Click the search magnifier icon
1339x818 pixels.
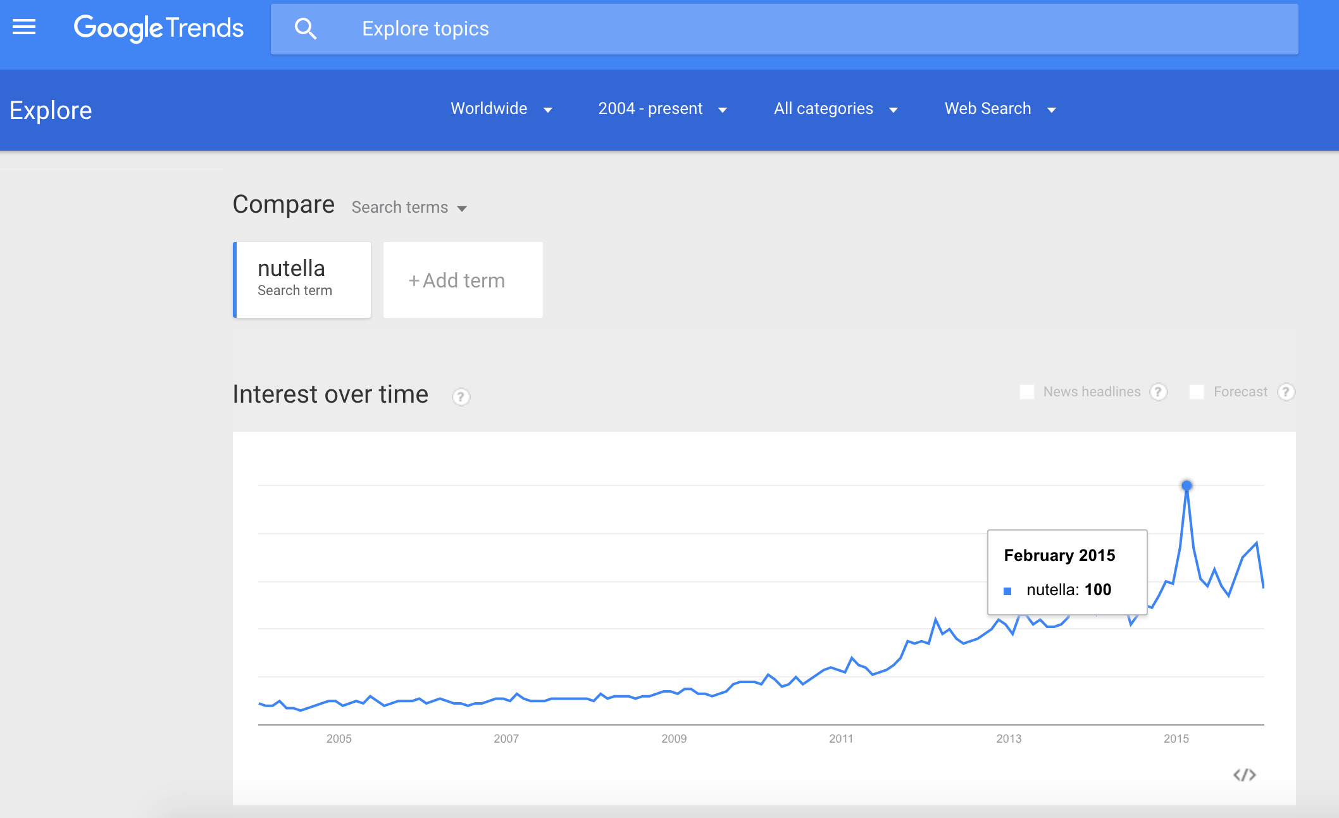click(306, 29)
